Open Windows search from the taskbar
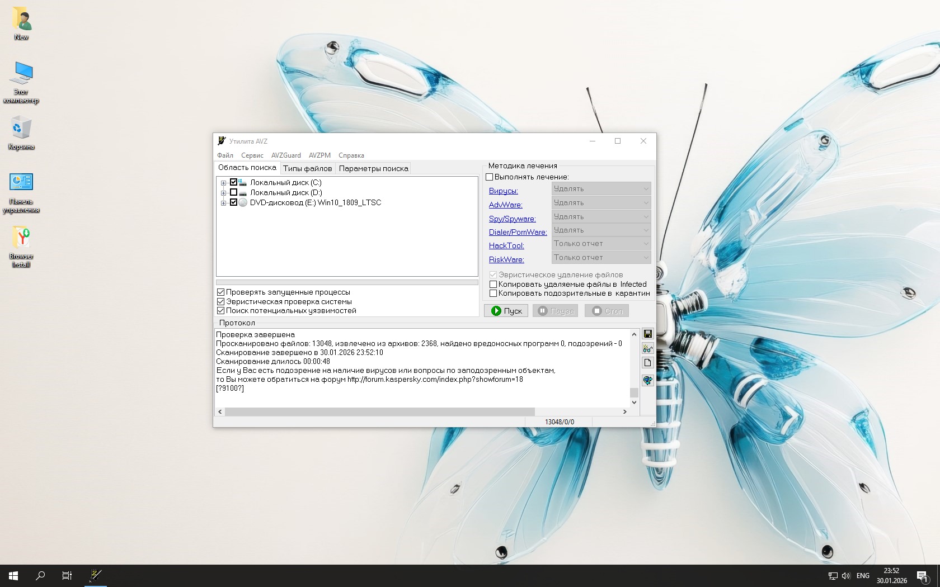The height and width of the screenshot is (587, 940). tap(40, 575)
